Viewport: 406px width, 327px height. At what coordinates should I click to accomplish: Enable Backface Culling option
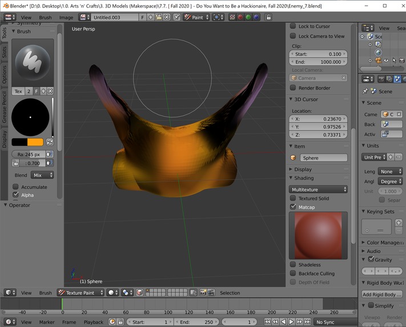(293, 273)
